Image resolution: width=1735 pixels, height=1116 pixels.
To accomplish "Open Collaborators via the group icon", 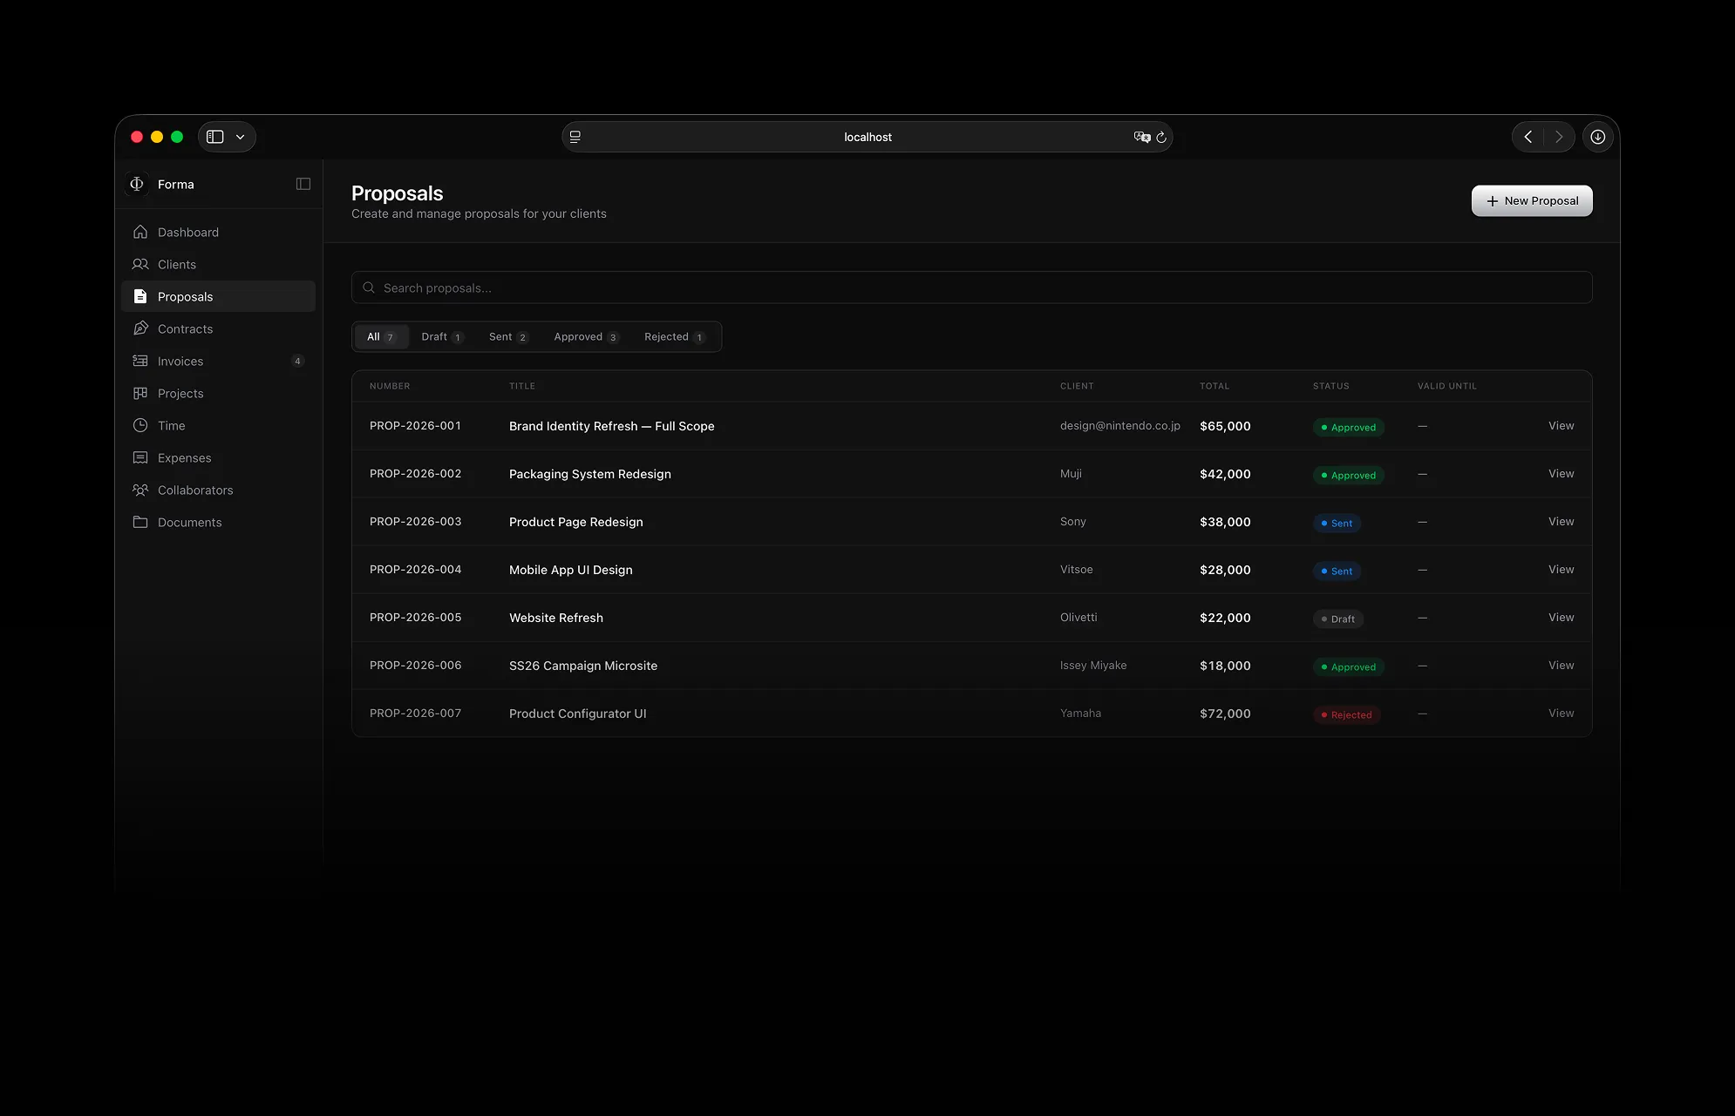I will click(140, 490).
